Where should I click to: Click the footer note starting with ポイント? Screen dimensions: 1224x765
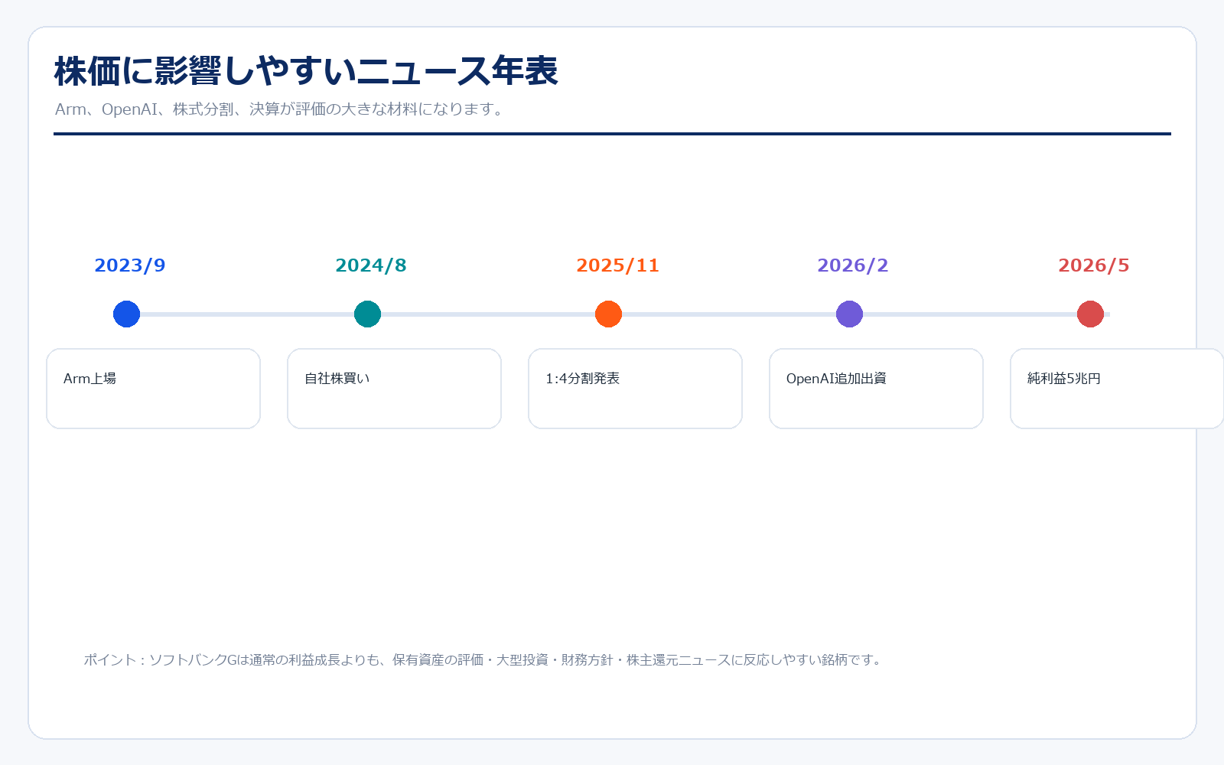(483, 659)
